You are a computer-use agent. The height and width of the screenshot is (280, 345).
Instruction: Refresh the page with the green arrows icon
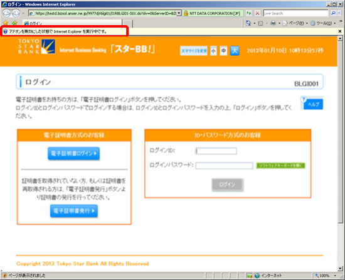point(248,13)
